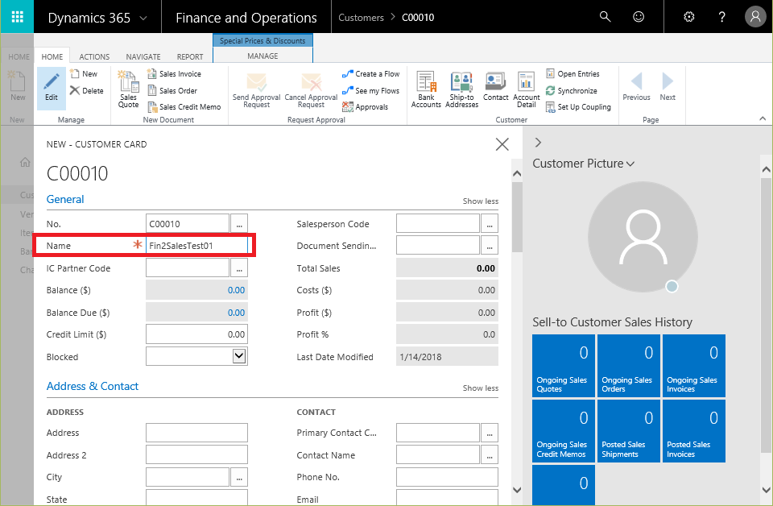773x506 pixels.
Task: Click Create a Flow
Action: pyautogui.click(x=370, y=74)
